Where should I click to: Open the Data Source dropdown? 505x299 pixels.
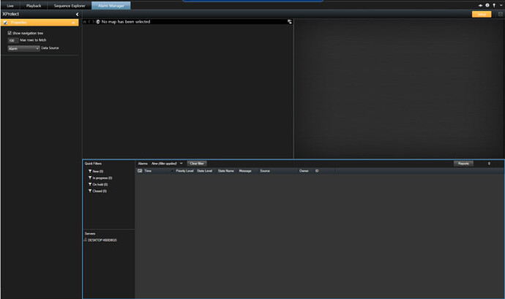coord(23,48)
